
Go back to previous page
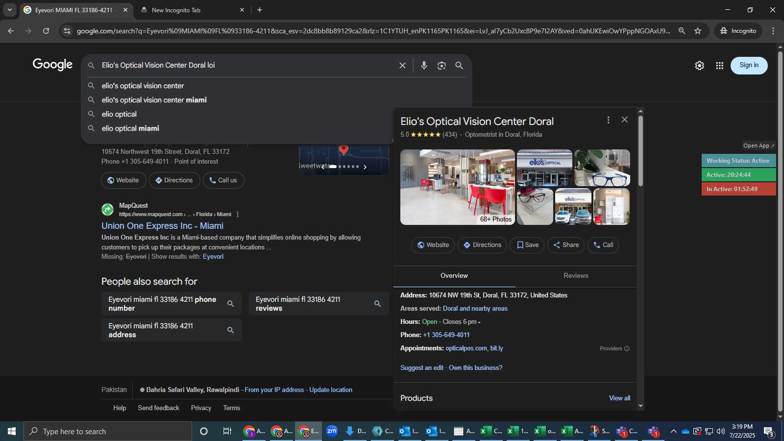11,31
